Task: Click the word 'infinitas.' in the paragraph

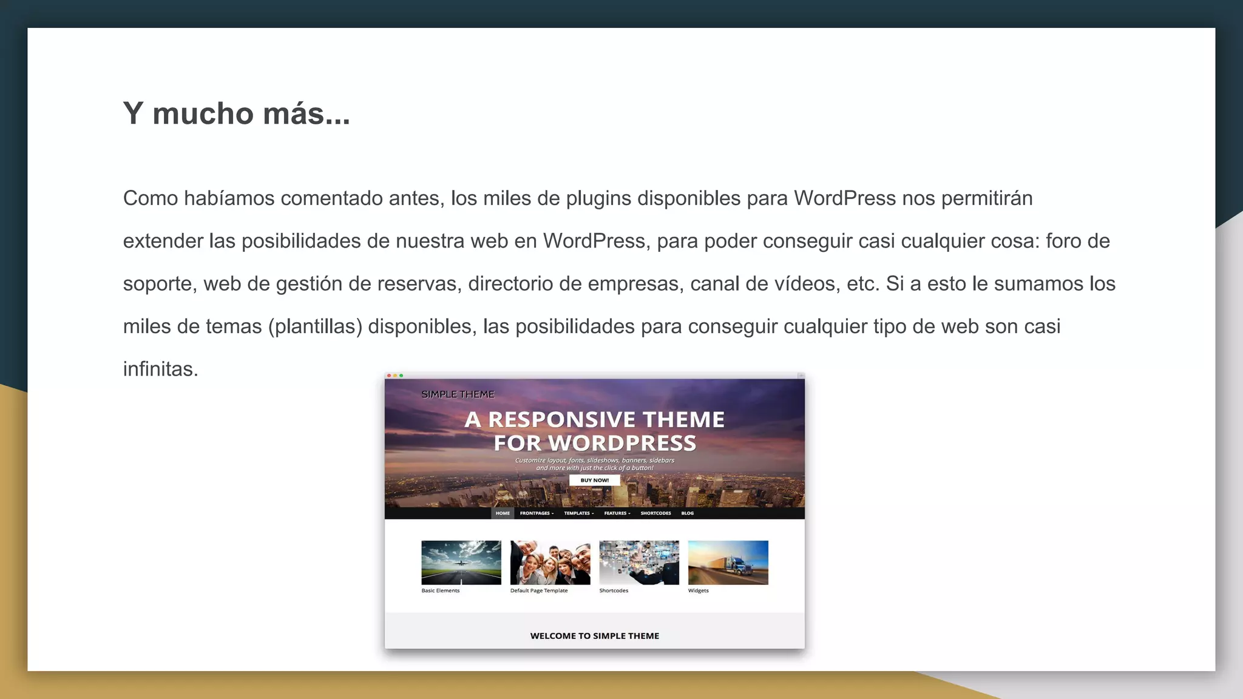Action: 161,369
